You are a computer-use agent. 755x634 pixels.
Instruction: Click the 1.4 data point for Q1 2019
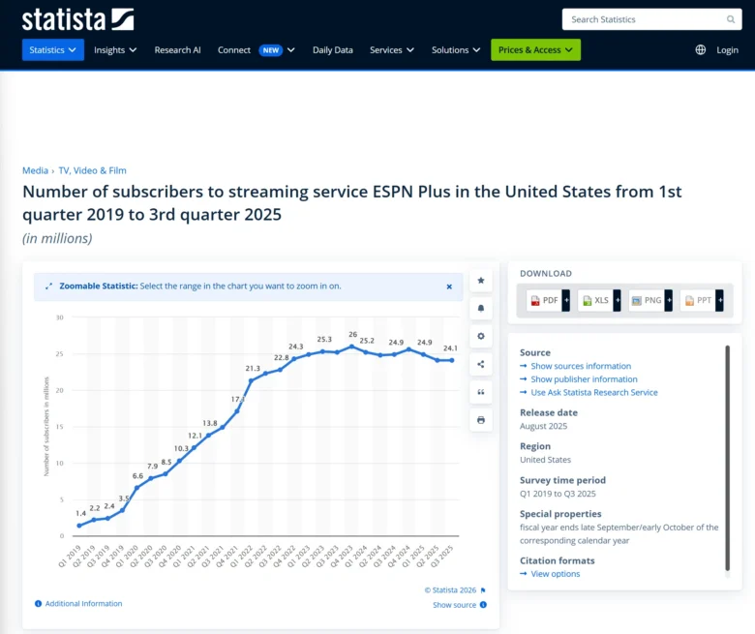pos(79,526)
